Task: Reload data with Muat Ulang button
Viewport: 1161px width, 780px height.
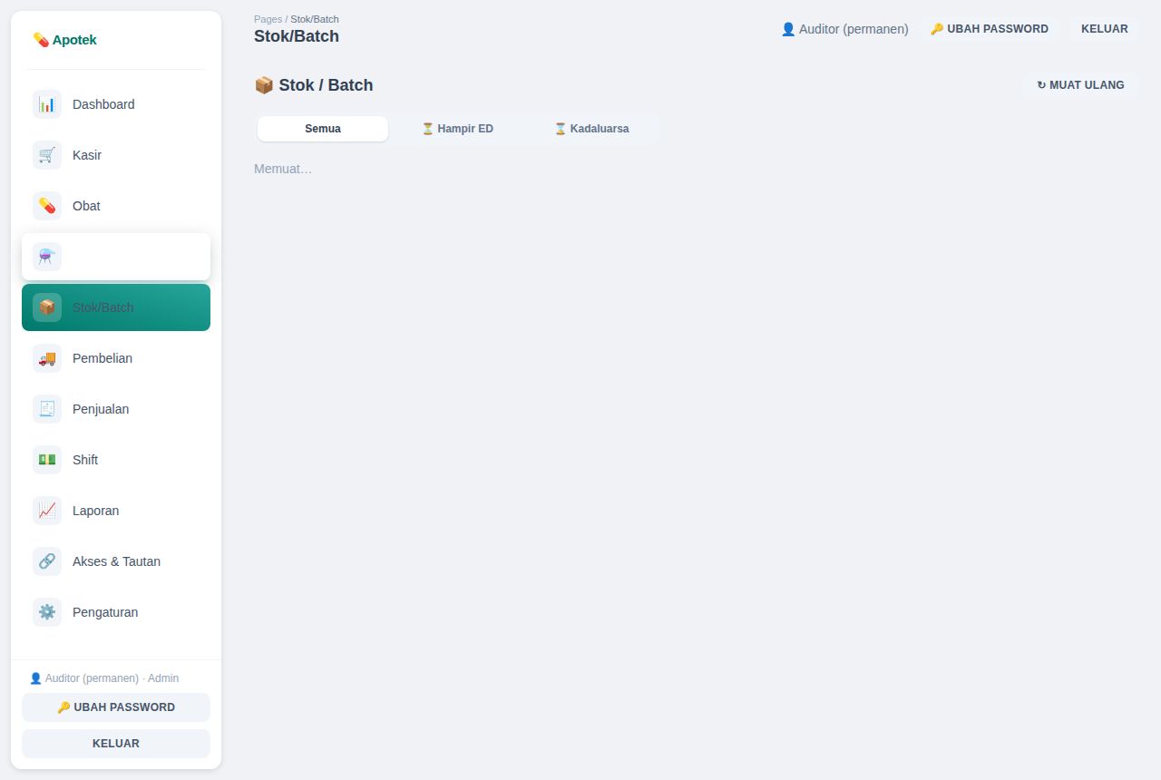Action: point(1080,85)
